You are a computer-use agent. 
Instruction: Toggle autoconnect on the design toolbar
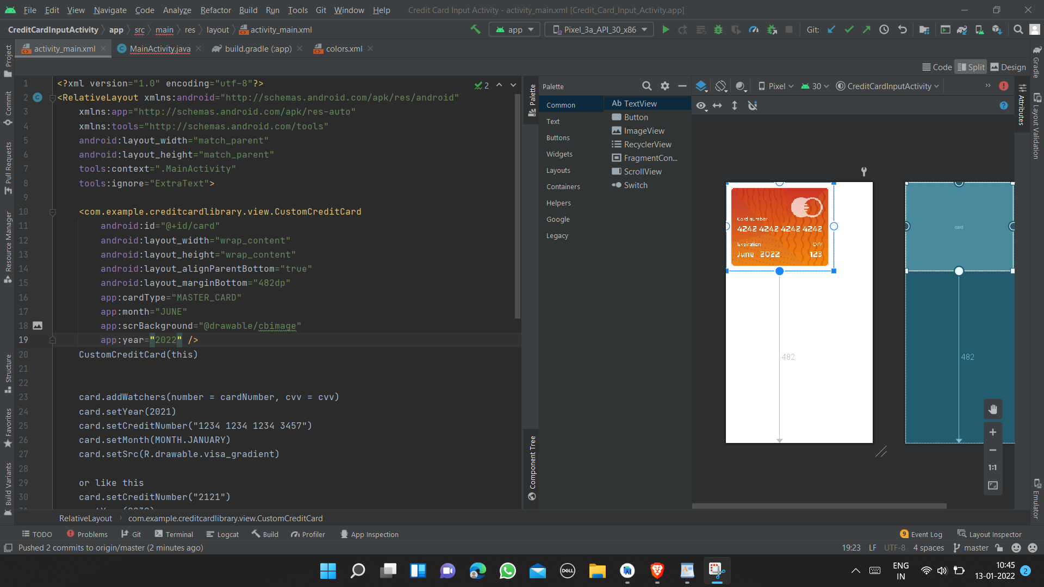click(x=753, y=105)
